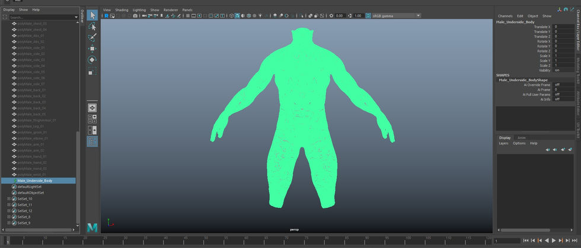This screenshot has width=581, height=248.
Task: Click camera snapshot icon in viewport toolbar
Action: [135, 16]
